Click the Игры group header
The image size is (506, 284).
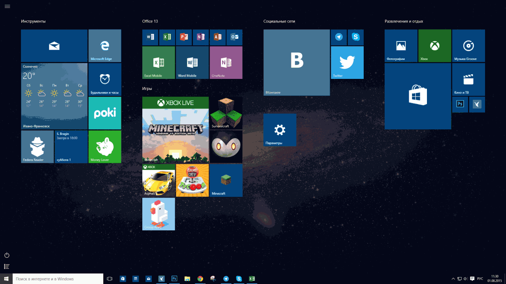point(147,88)
